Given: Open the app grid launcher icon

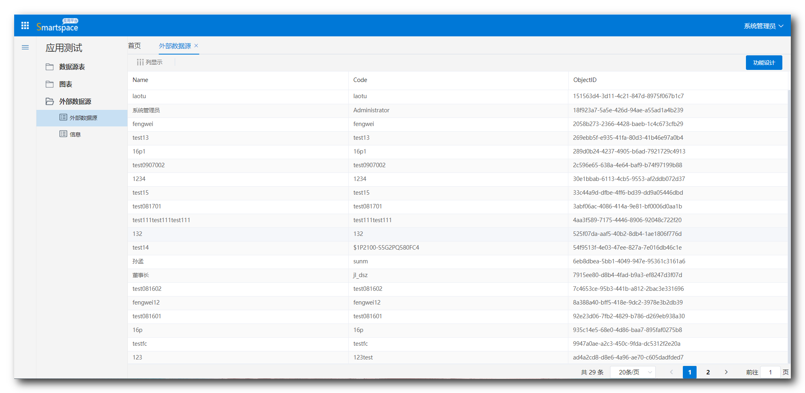Looking at the screenshot, I should 25,25.
